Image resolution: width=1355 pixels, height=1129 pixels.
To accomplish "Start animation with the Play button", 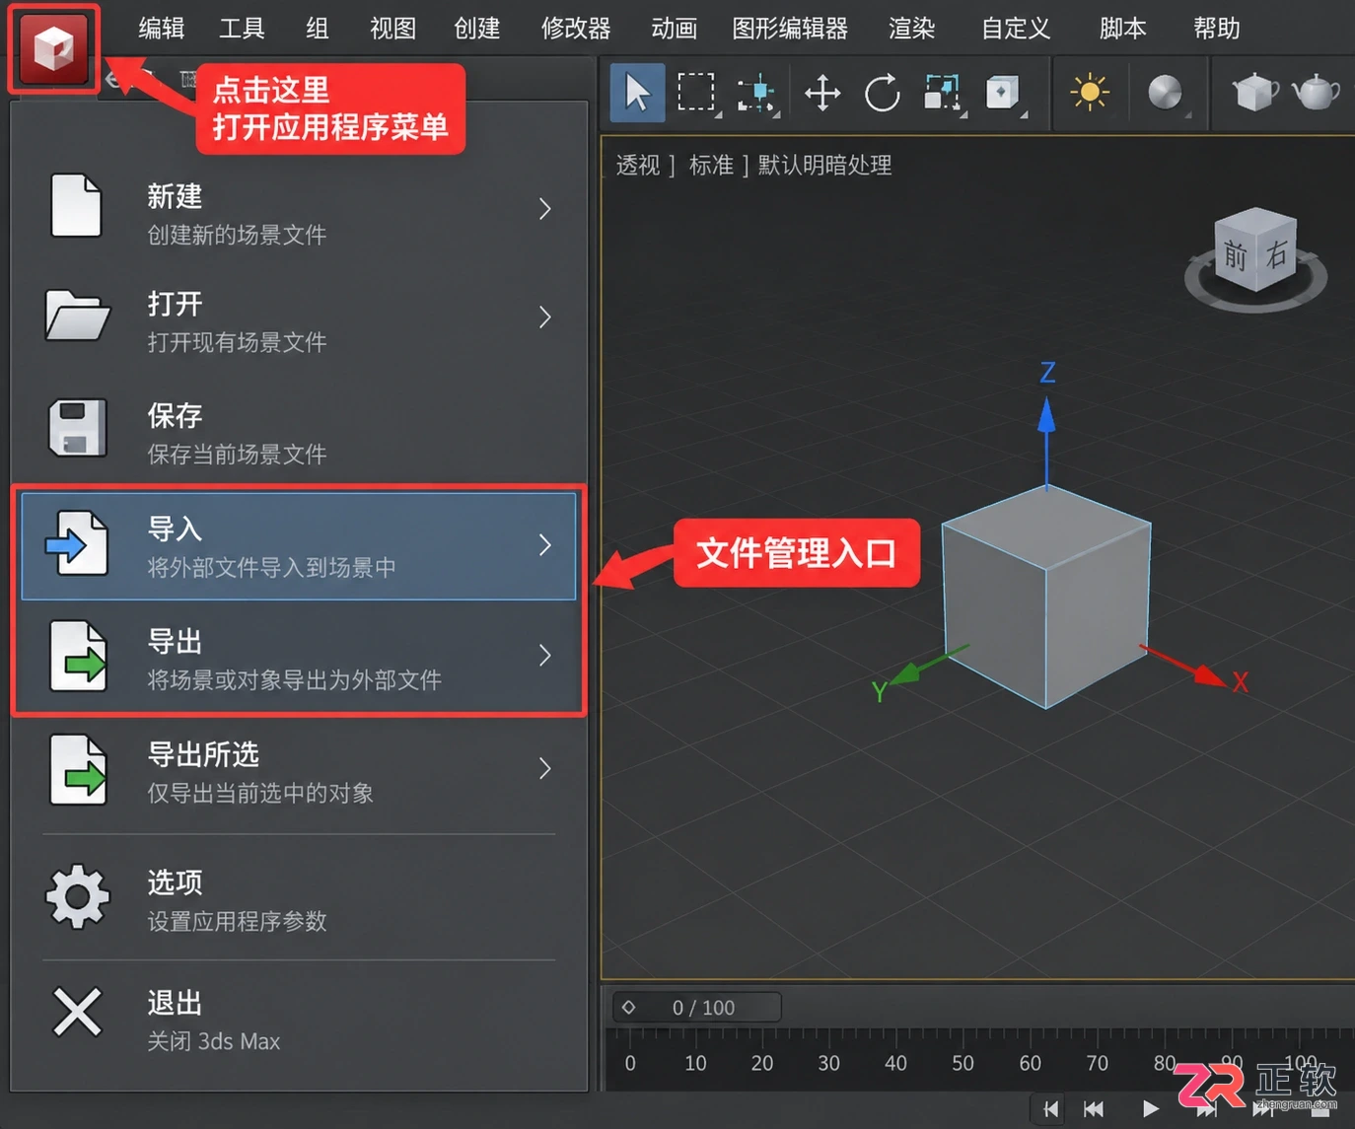I will click(x=1150, y=1109).
